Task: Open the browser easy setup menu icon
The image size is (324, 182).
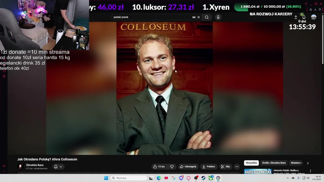Action: (x=320, y=10)
